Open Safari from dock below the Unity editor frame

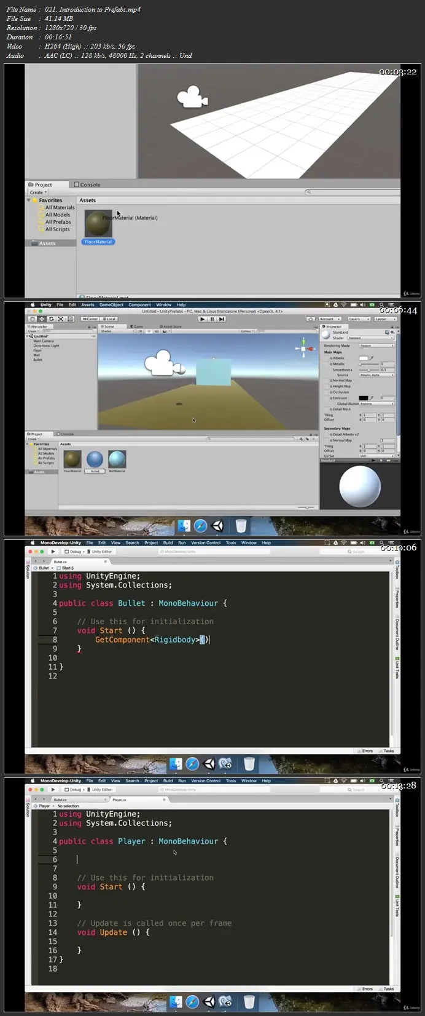pyautogui.click(x=200, y=526)
